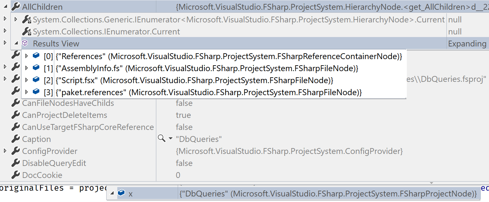Click the locked wrench icon for System.Collections.IEnumerator.Current

click(x=27, y=32)
